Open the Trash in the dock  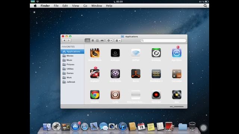point(192,126)
